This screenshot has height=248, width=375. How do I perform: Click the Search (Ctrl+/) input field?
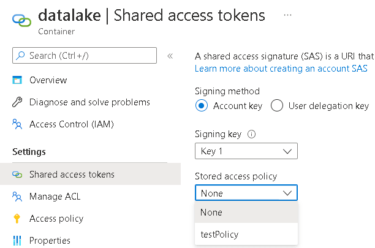(x=85, y=56)
